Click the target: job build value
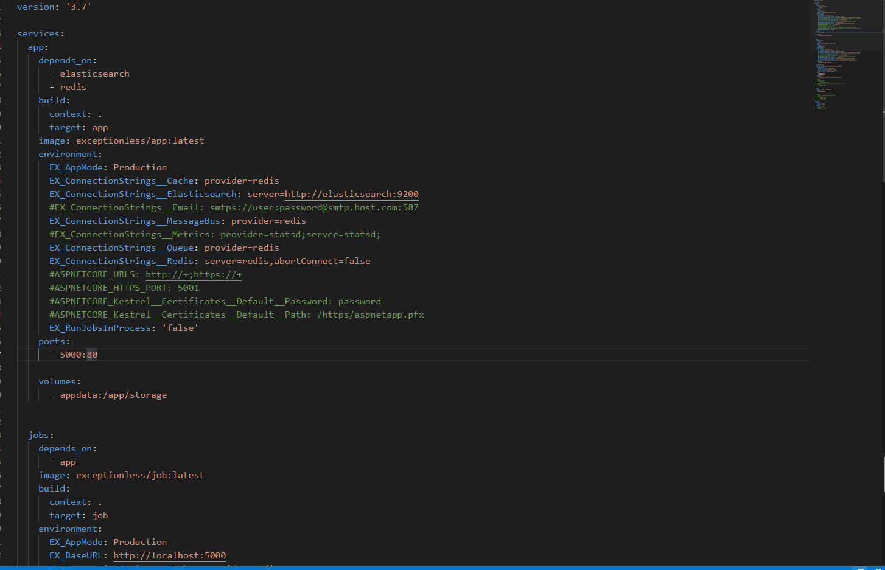885x570 pixels. point(99,515)
